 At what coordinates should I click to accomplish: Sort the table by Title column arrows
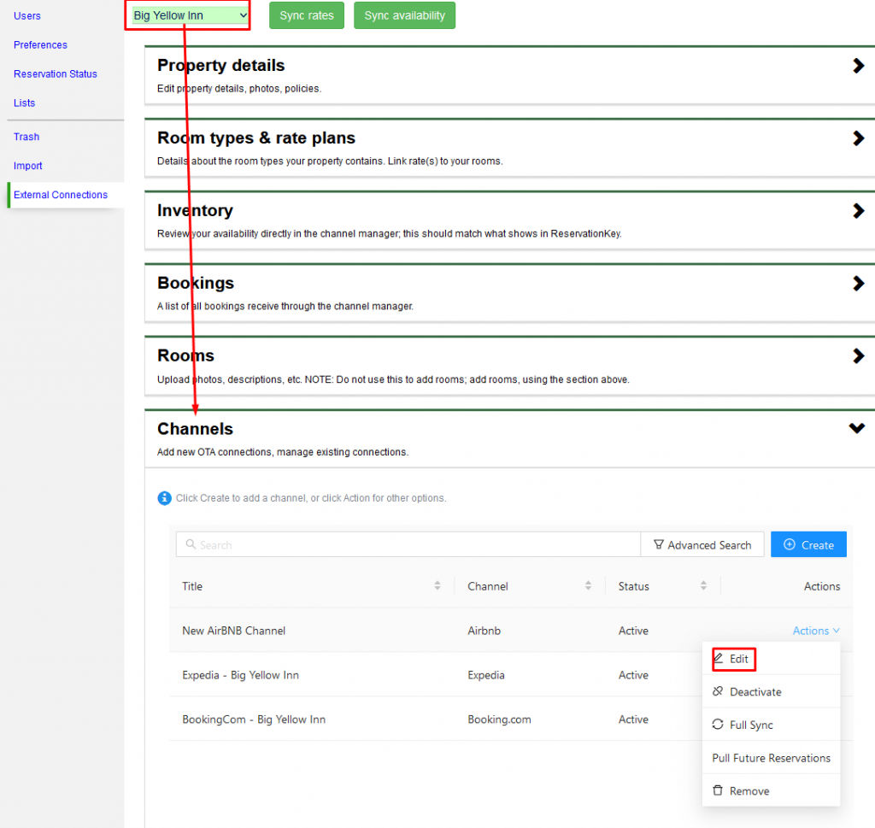pyautogui.click(x=437, y=585)
